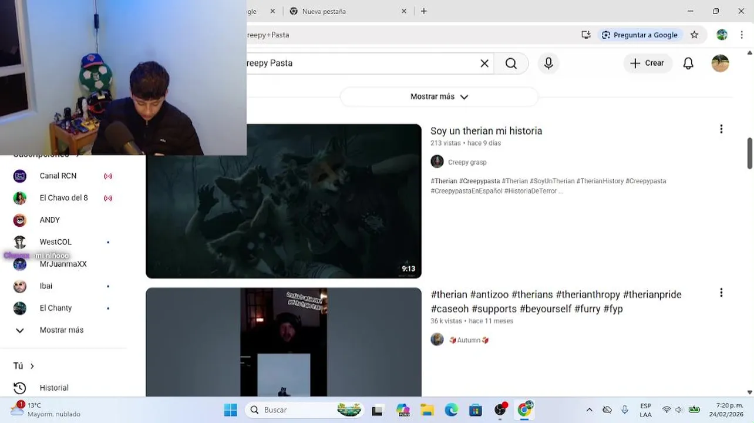Click Chrome icon on taskbar
The height and width of the screenshot is (423, 754).
pyautogui.click(x=524, y=410)
